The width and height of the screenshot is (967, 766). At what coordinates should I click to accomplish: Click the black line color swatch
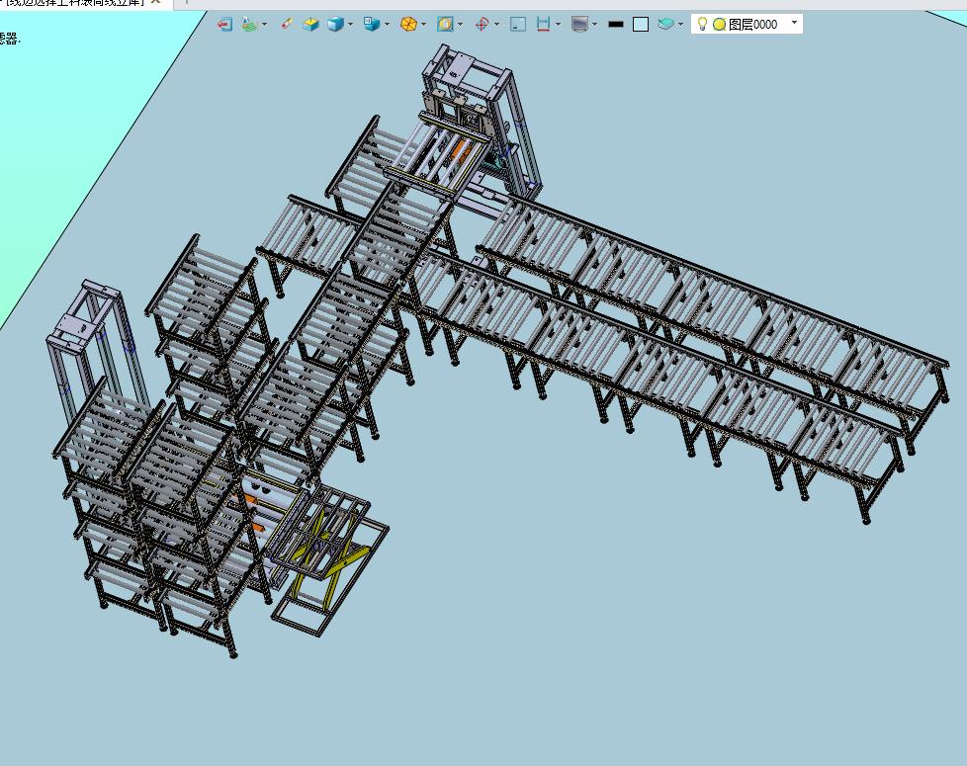pyautogui.click(x=615, y=24)
